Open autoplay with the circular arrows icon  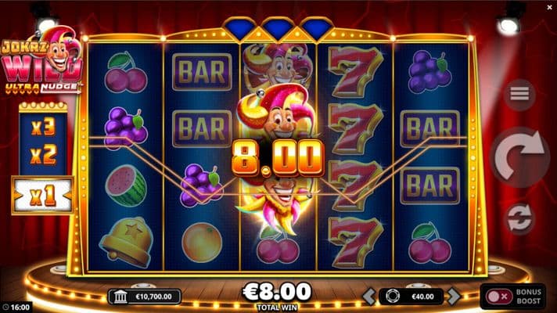point(519,218)
